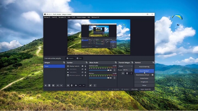Lock the Display Capture source
Image resolution: width=198 pixels, height=111 pixels.
click(x=85, y=66)
